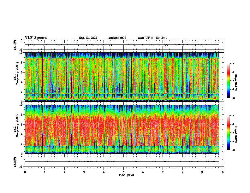Click the ch.1 spectrogram color scale bar
Viewport: 250px width, 193px height.
click(228, 81)
